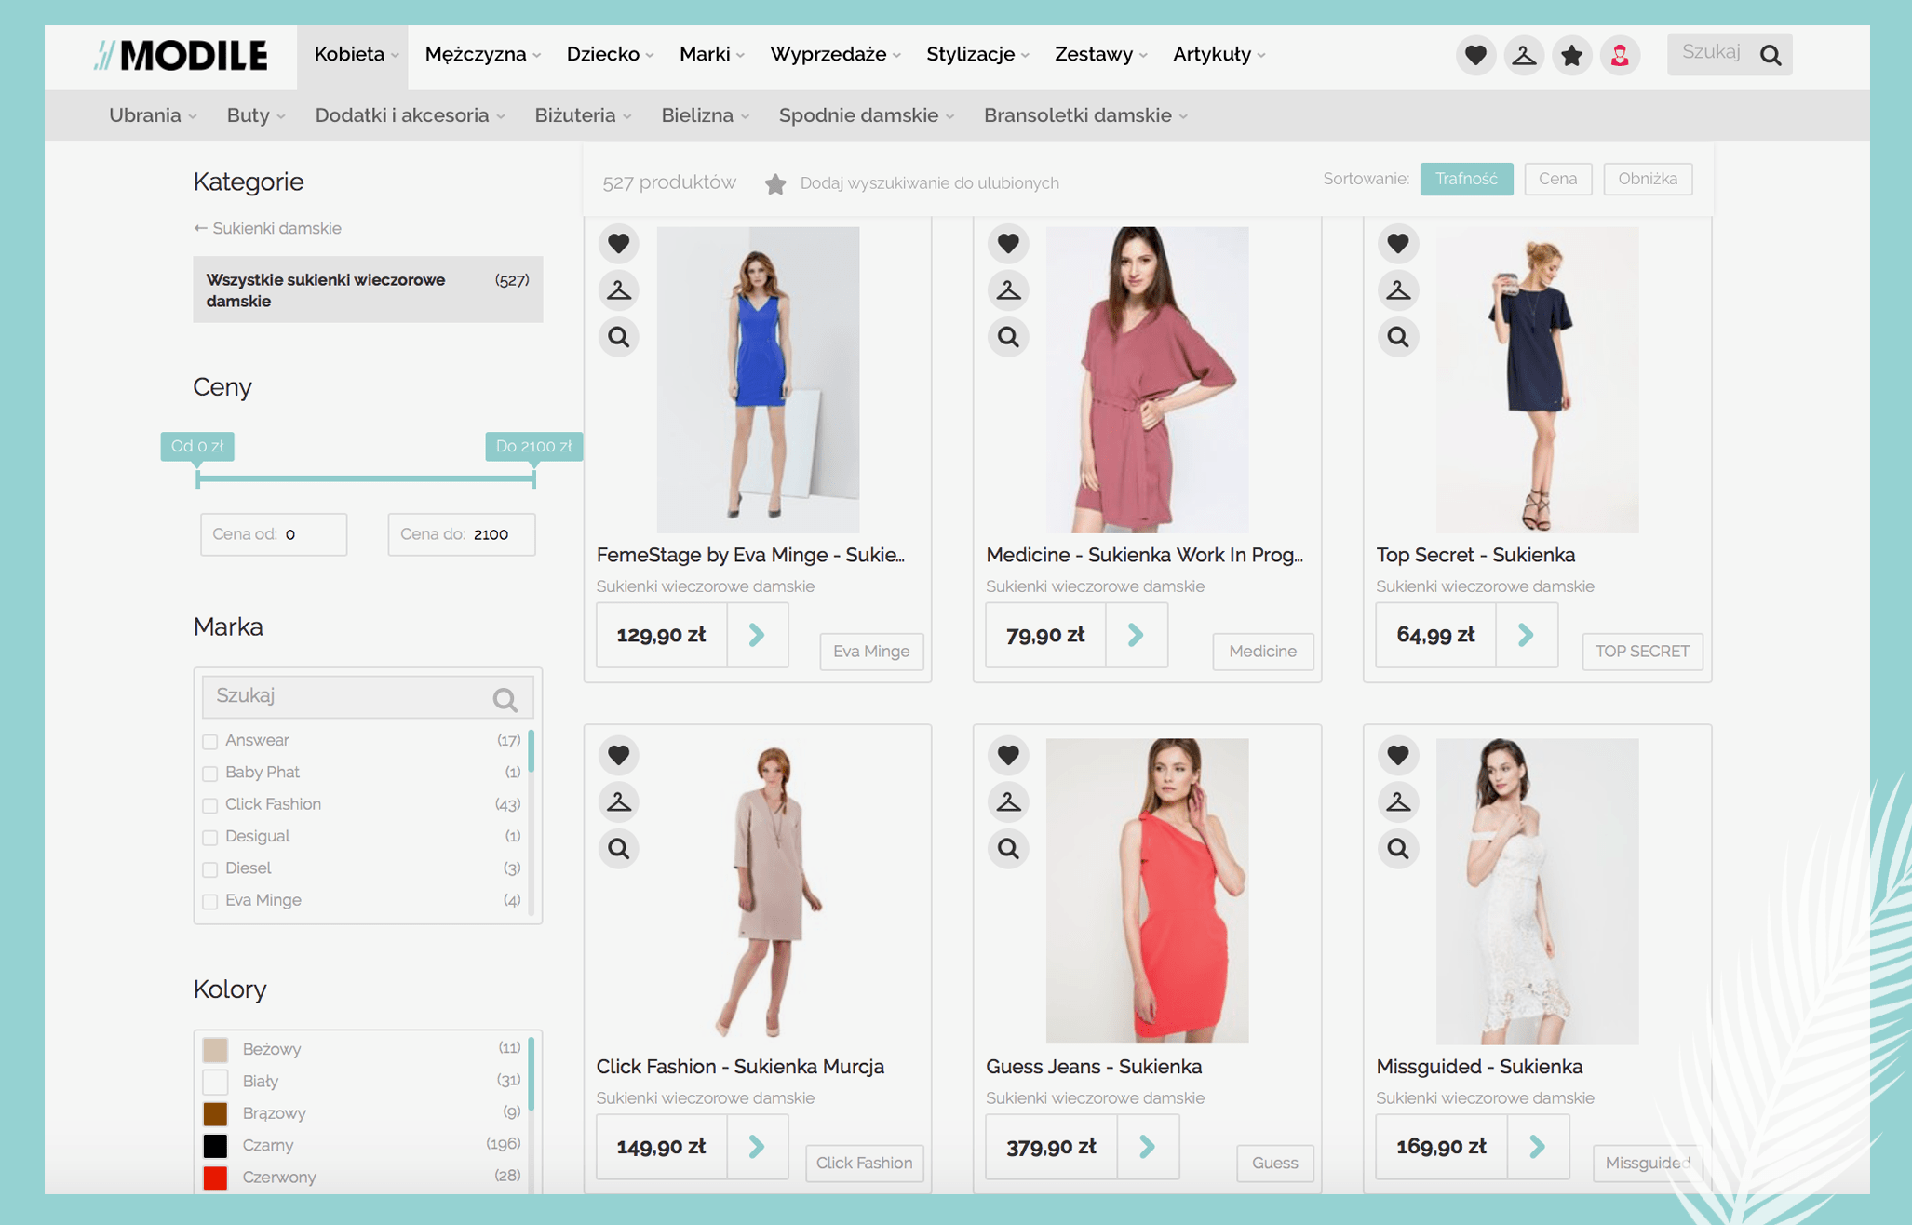Click the Cena do input field

point(462,535)
